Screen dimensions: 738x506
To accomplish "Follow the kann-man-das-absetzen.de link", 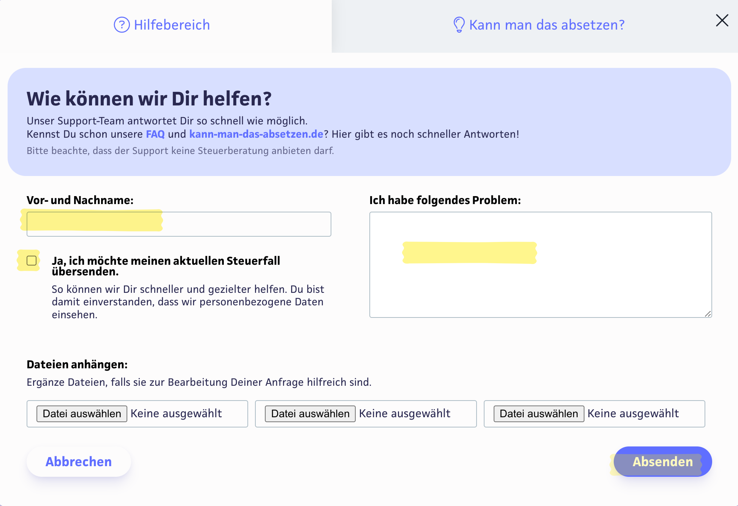I will point(256,134).
